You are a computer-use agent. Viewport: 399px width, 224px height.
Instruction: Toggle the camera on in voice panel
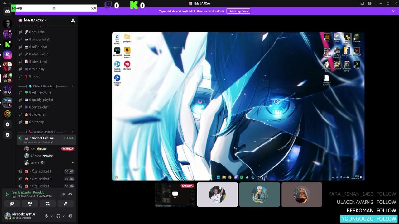click(x=12, y=203)
